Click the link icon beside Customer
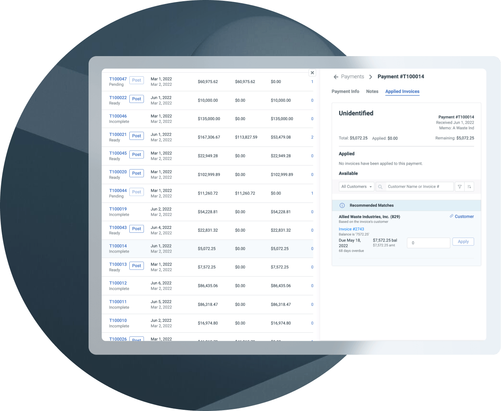The width and height of the screenshot is (501, 411). (451, 216)
